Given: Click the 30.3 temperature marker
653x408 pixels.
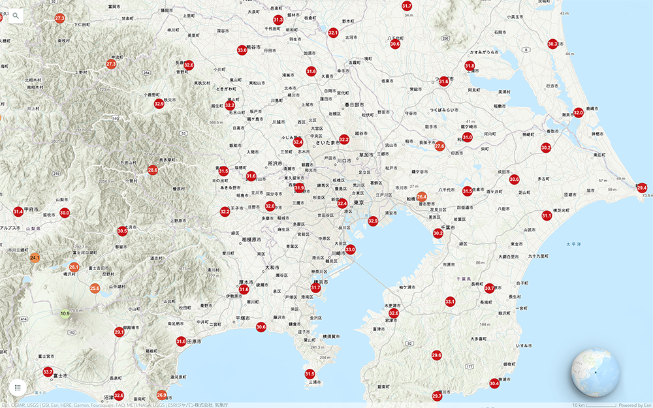Looking at the screenshot, I should tap(552, 44).
